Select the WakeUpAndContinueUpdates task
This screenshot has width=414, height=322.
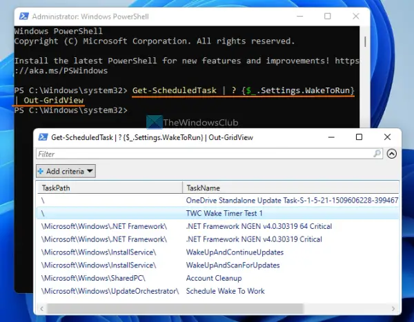coord(217,252)
